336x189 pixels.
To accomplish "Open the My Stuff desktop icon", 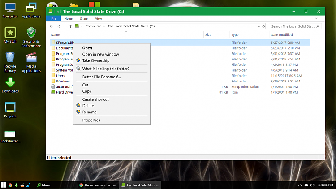I will pos(10,35).
